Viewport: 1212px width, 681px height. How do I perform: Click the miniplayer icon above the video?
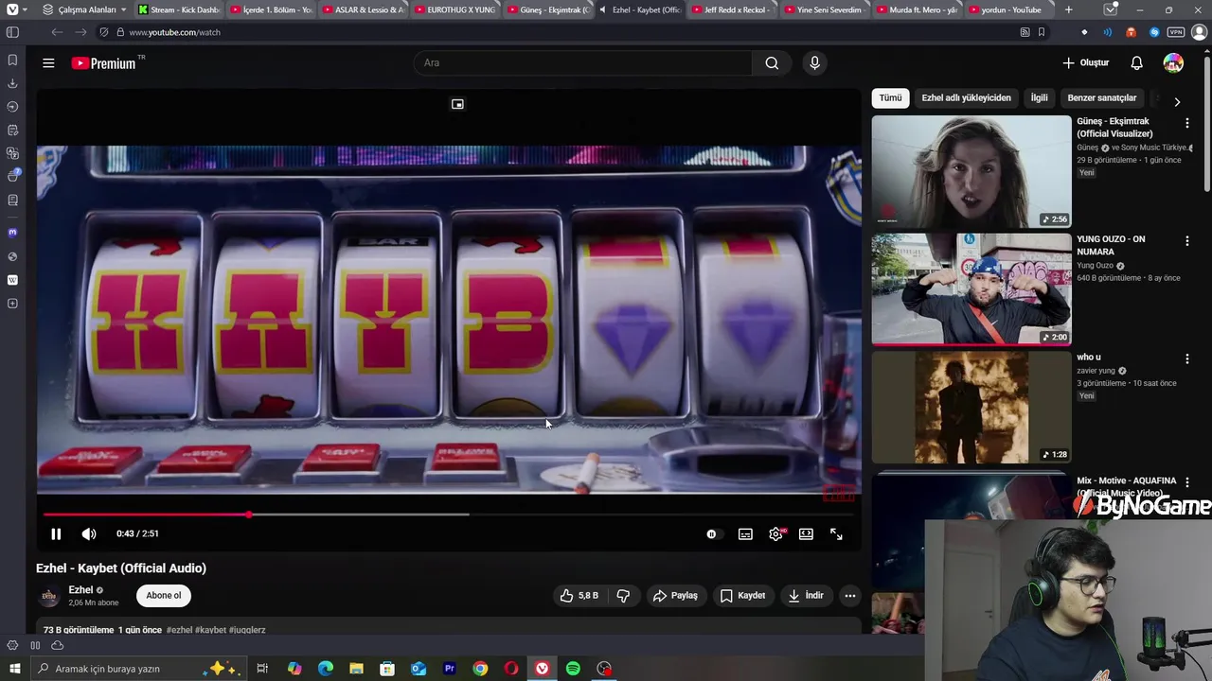point(457,104)
